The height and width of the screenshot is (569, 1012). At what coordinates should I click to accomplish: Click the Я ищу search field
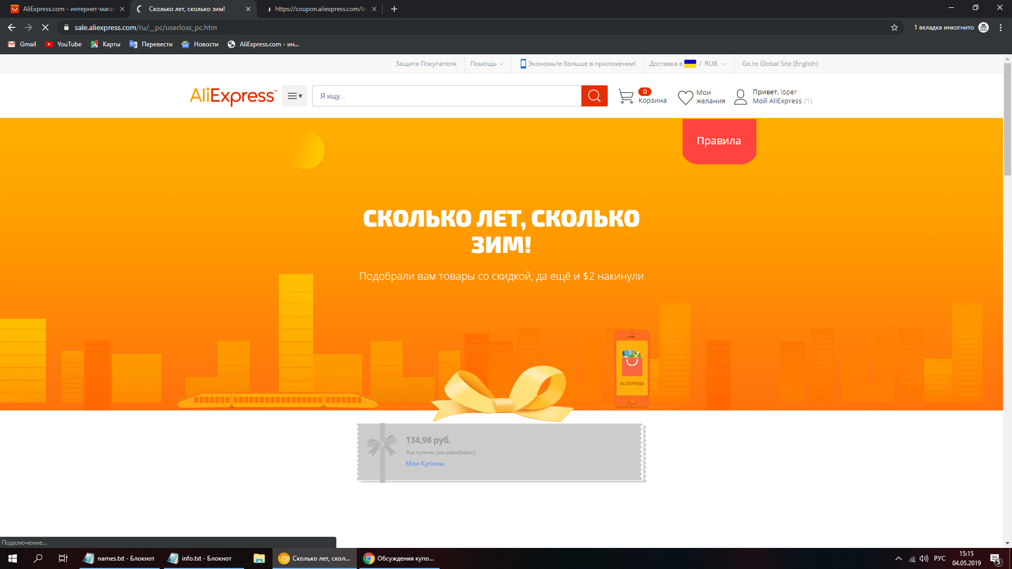(x=446, y=96)
